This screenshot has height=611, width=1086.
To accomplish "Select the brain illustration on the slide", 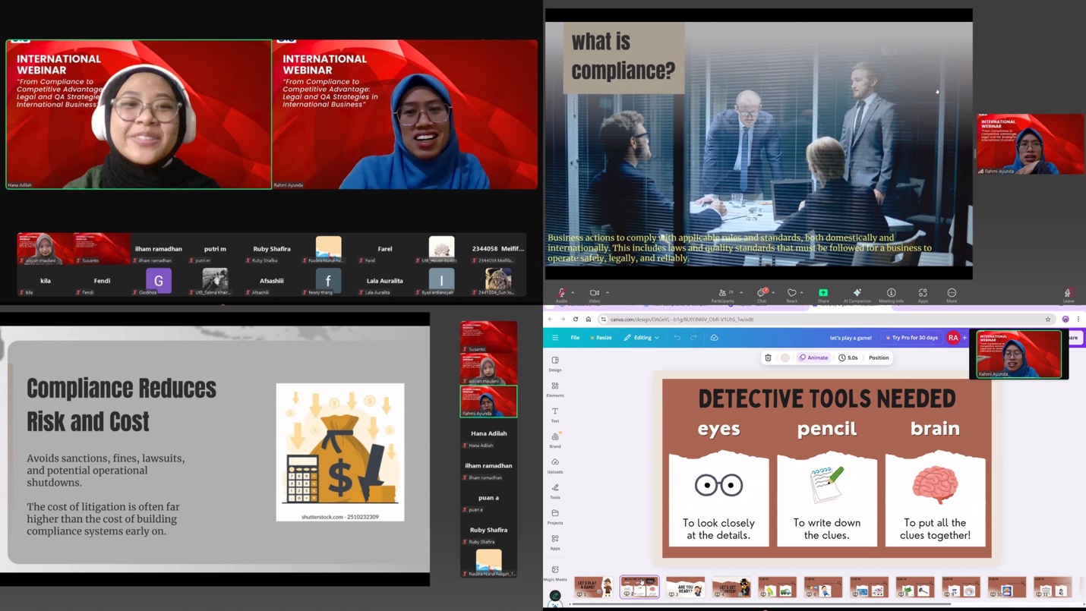I will pos(935,485).
